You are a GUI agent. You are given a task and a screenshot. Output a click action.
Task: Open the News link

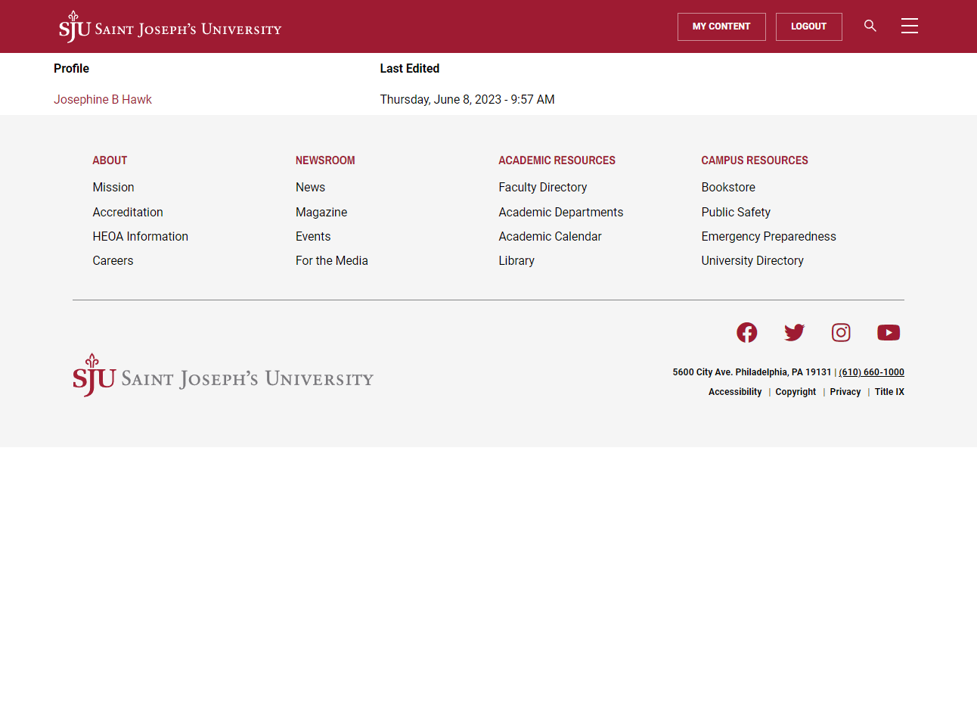point(310,188)
